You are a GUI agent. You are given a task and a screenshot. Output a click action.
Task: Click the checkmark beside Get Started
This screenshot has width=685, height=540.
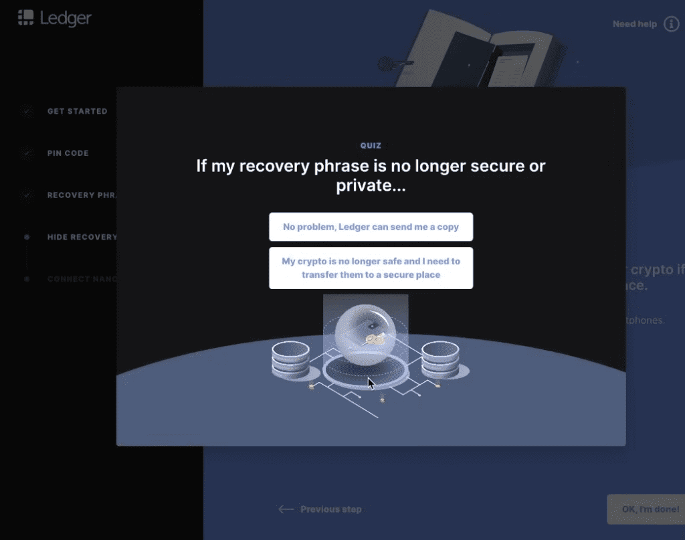(x=27, y=111)
